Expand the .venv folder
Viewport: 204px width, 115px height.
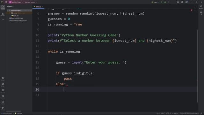(10, 13)
